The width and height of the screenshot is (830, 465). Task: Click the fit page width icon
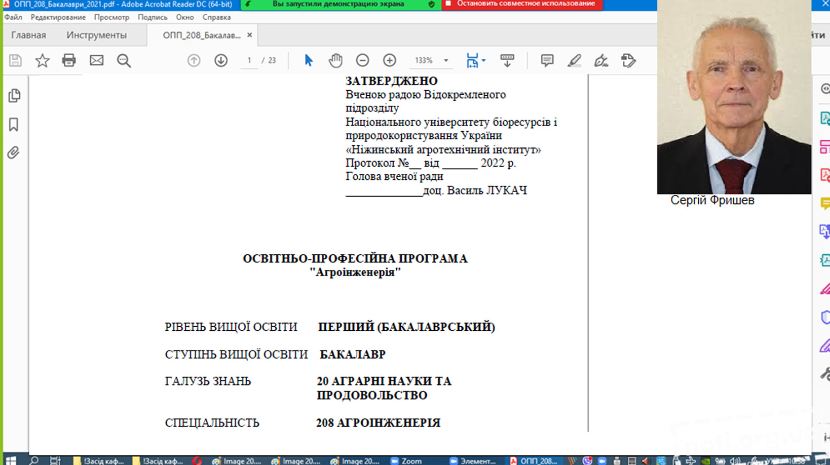coord(472,61)
